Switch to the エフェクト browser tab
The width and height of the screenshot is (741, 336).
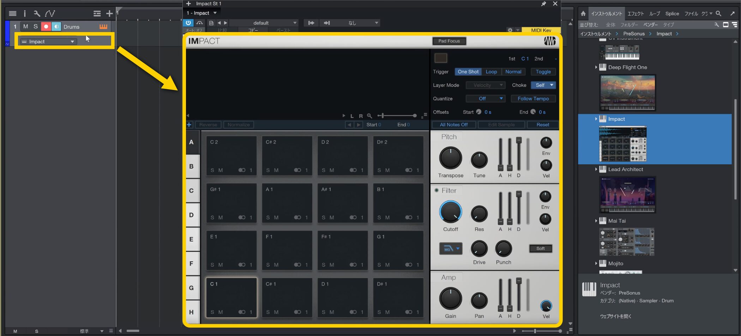click(x=635, y=14)
